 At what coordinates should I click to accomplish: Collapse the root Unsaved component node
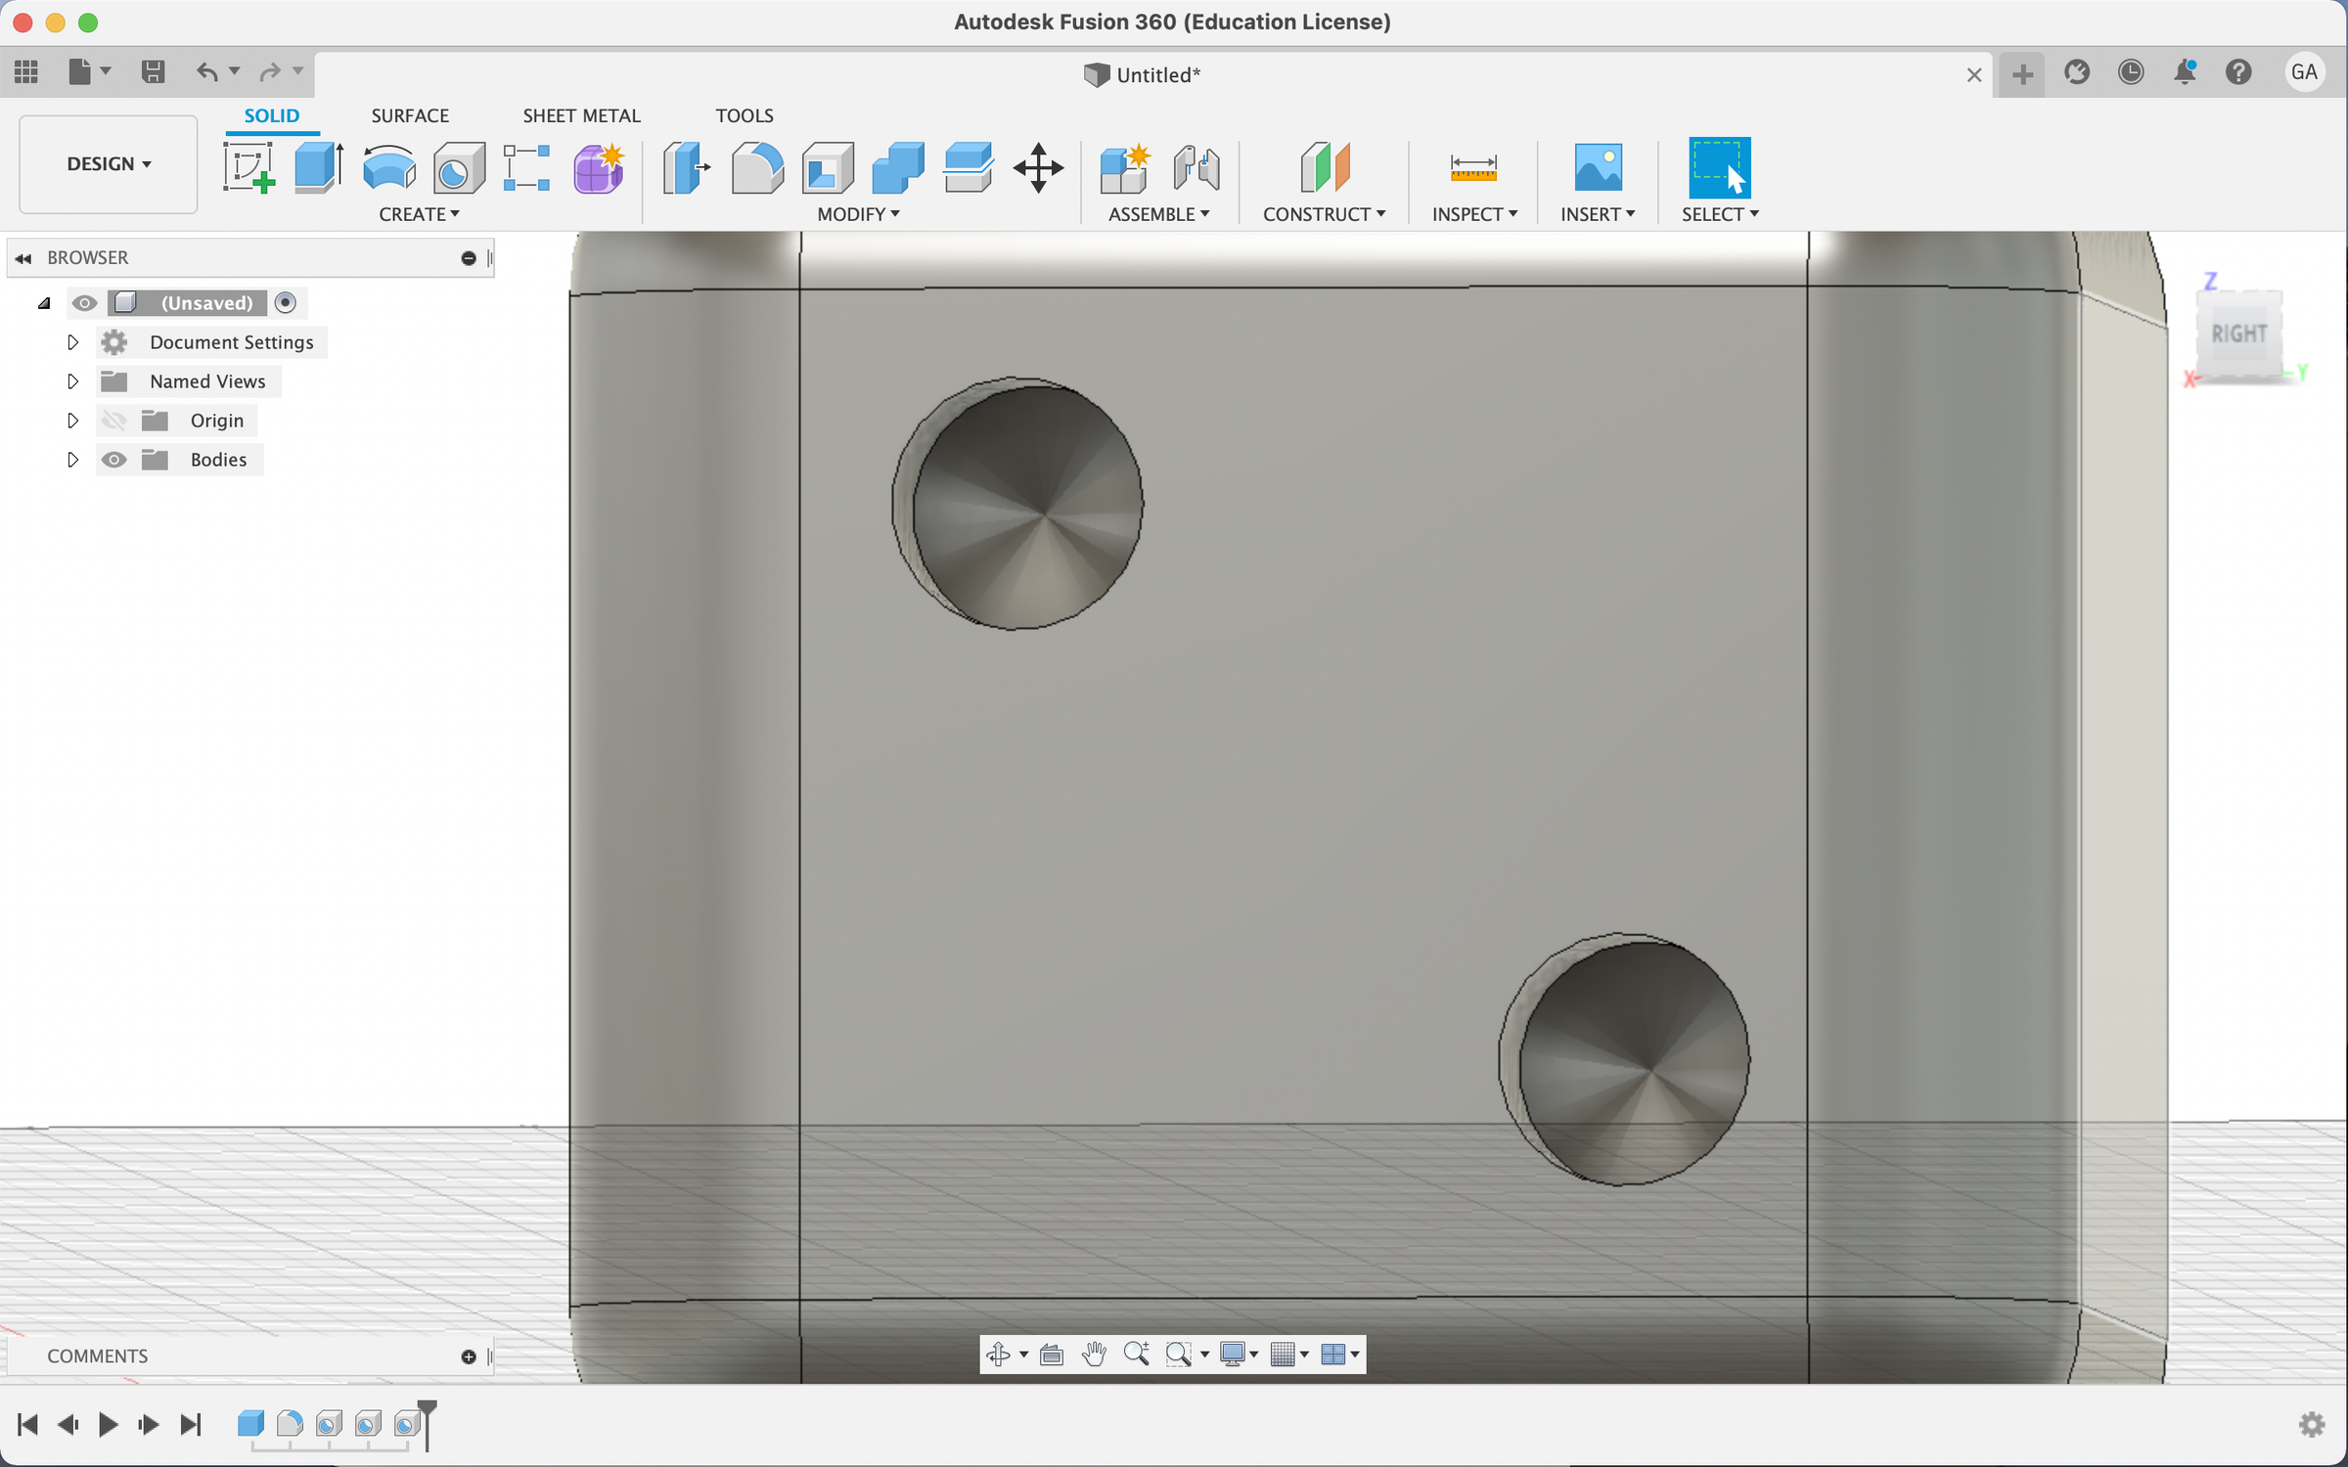click(44, 303)
